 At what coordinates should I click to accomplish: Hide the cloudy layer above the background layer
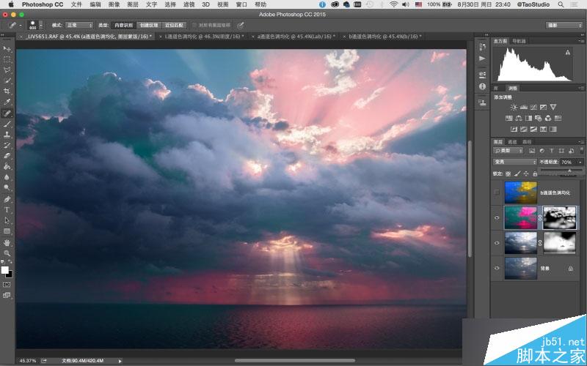(x=497, y=243)
